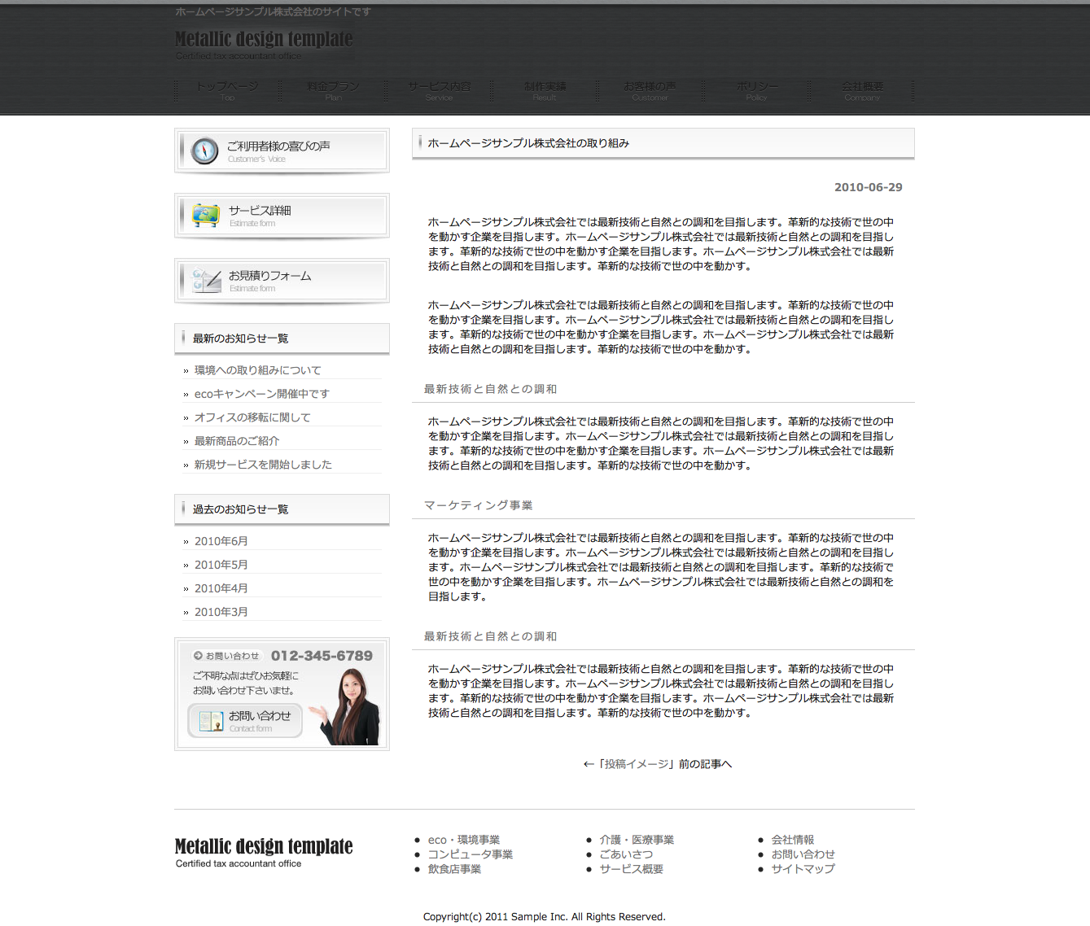The width and height of the screenshot is (1090, 926).
Task: Click the Metallic design template footer logo
Action: [264, 846]
